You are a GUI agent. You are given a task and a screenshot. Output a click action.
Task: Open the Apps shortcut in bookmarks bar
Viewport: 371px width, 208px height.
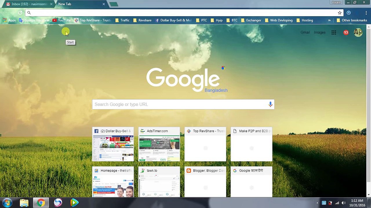pos(9,20)
